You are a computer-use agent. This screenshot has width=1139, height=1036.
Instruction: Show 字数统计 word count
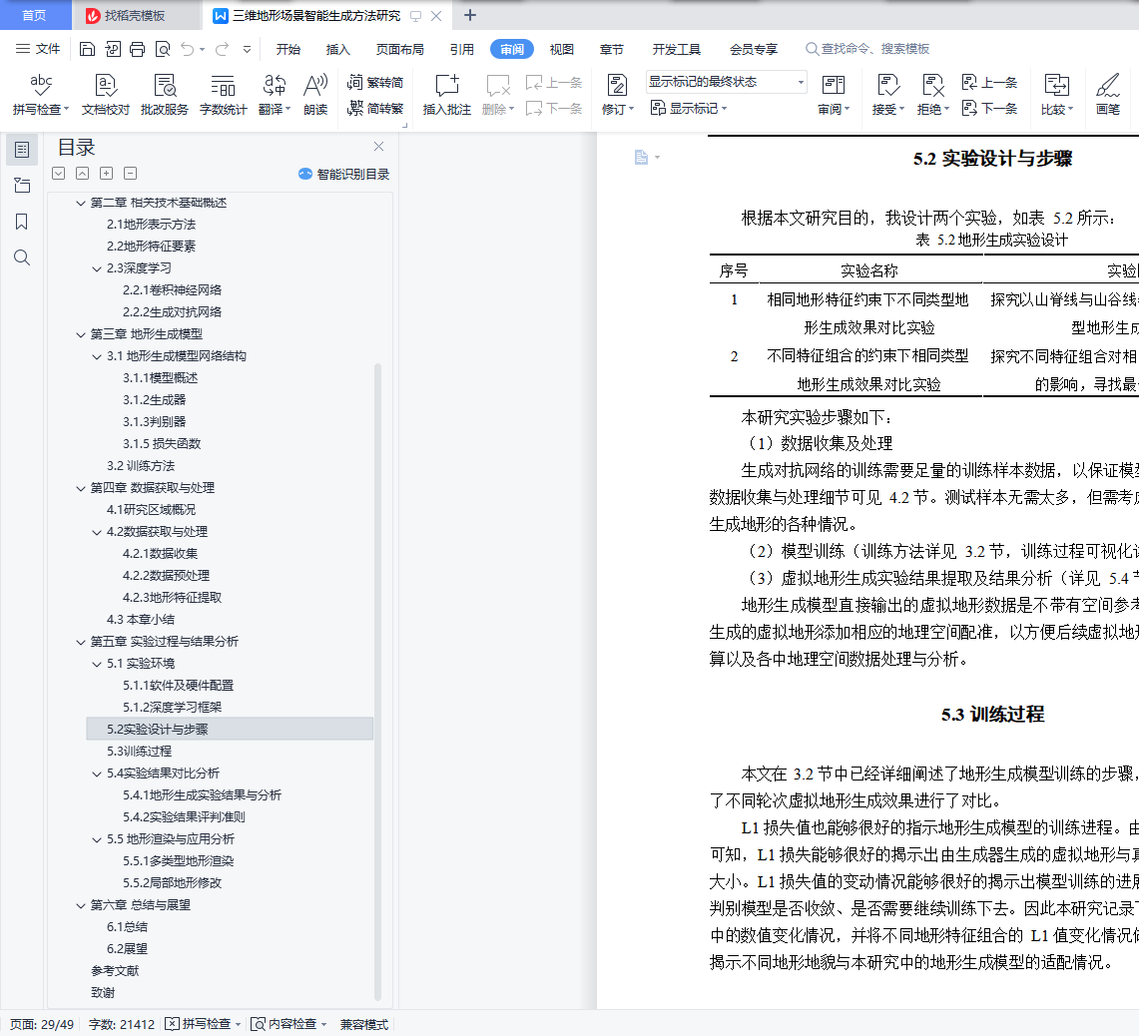click(x=223, y=95)
